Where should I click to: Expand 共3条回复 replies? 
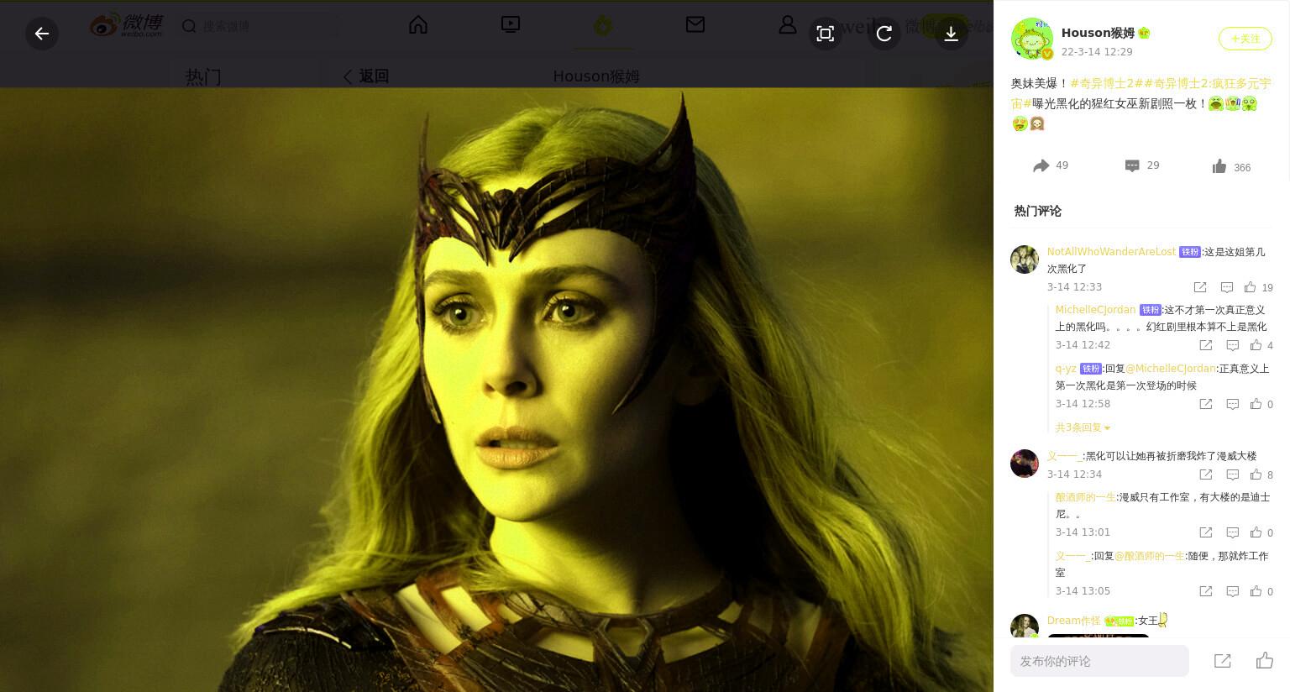[x=1083, y=427]
